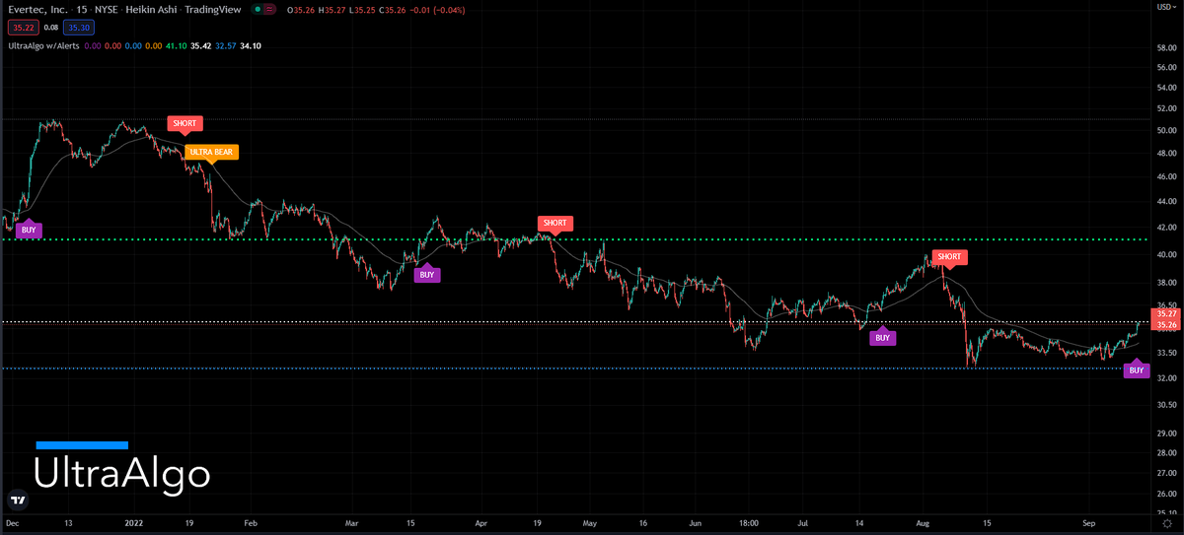1184x535 pixels.
Task: Click the green market status dot
Action: 258,10
